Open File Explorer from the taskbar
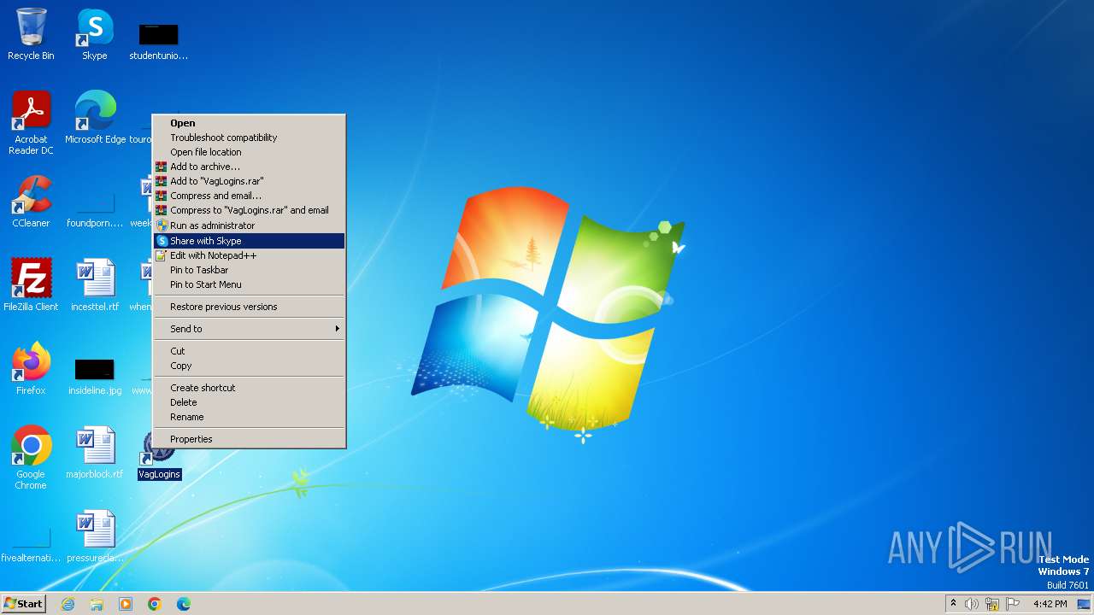The height and width of the screenshot is (615, 1094). click(x=97, y=604)
